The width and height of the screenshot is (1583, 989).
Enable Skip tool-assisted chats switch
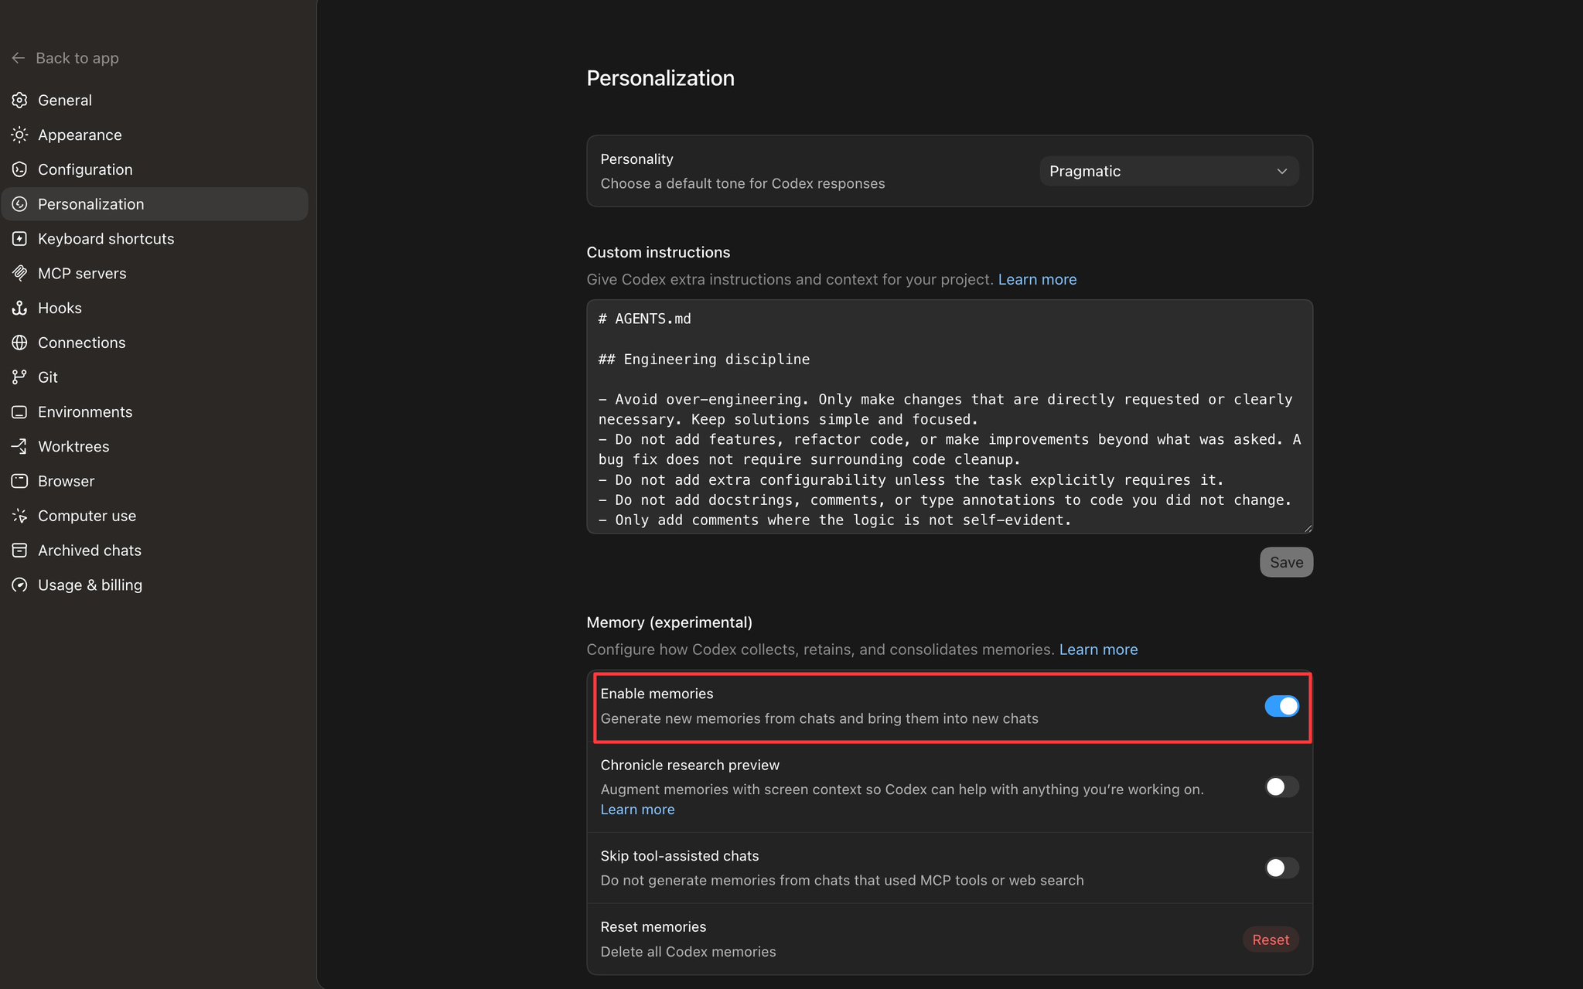1281,868
